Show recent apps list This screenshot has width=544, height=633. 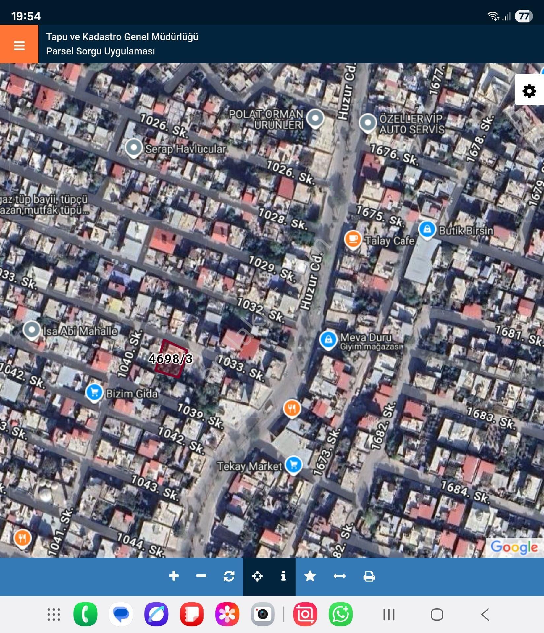coord(389,615)
